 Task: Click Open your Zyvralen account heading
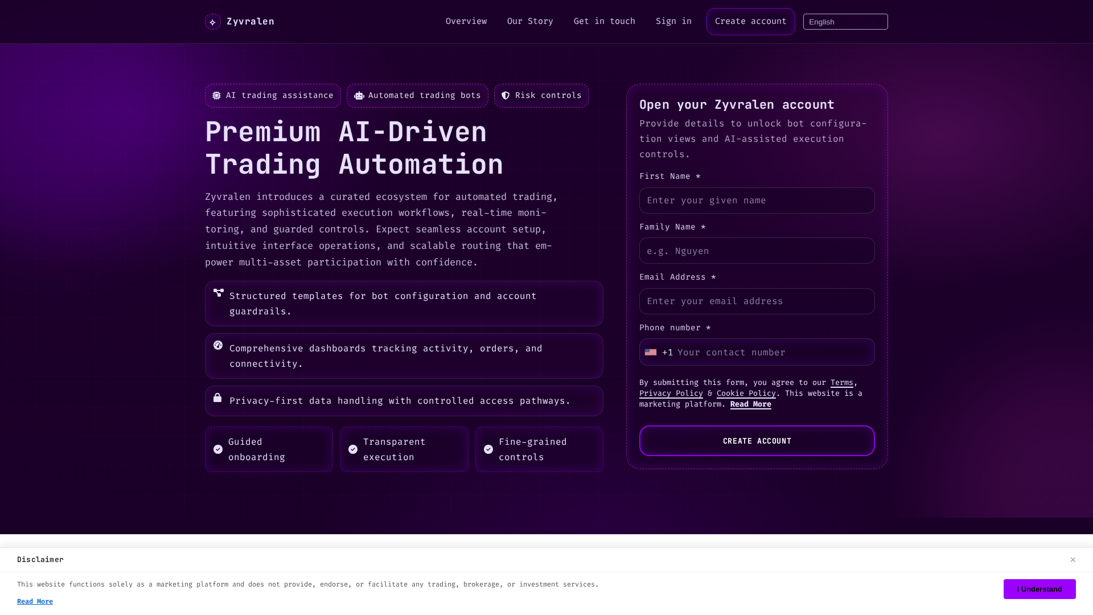point(737,105)
